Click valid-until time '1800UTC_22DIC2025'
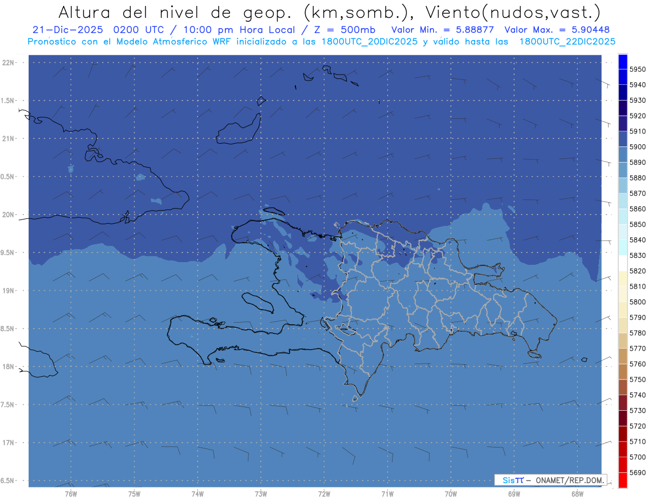Viewport: 648px width, 501px height. coord(567,41)
